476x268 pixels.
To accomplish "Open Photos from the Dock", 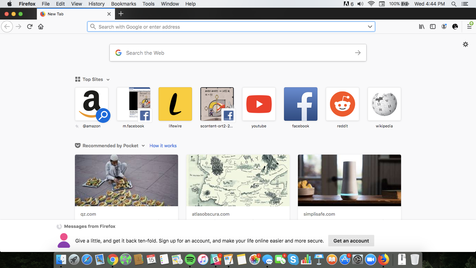I will point(255,259).
